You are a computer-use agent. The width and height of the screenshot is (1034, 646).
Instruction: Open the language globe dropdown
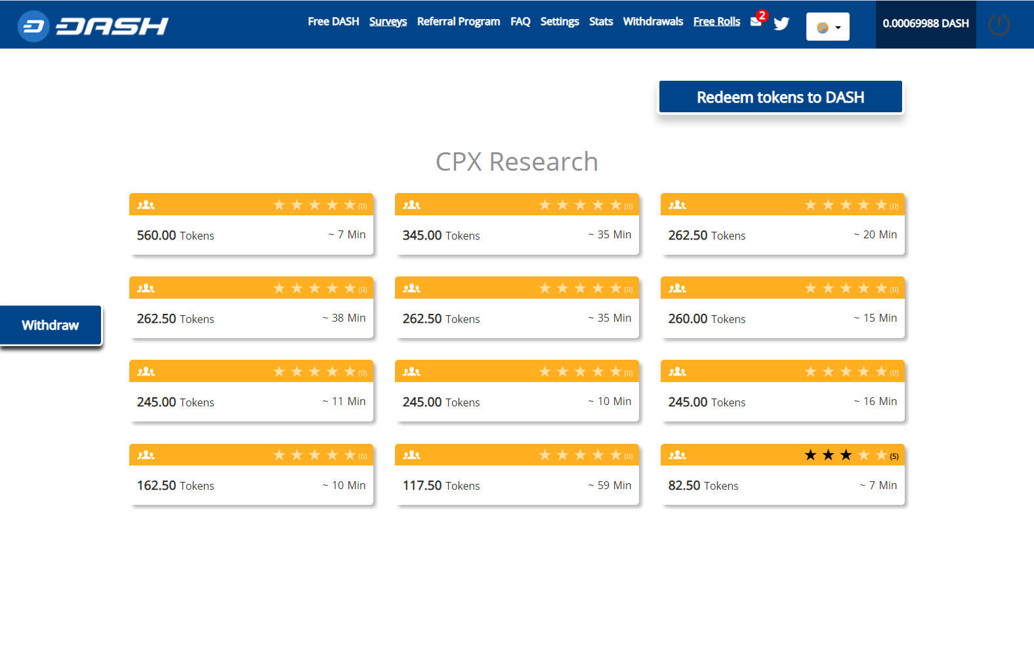pyautogui.click(x=828, y=27)
